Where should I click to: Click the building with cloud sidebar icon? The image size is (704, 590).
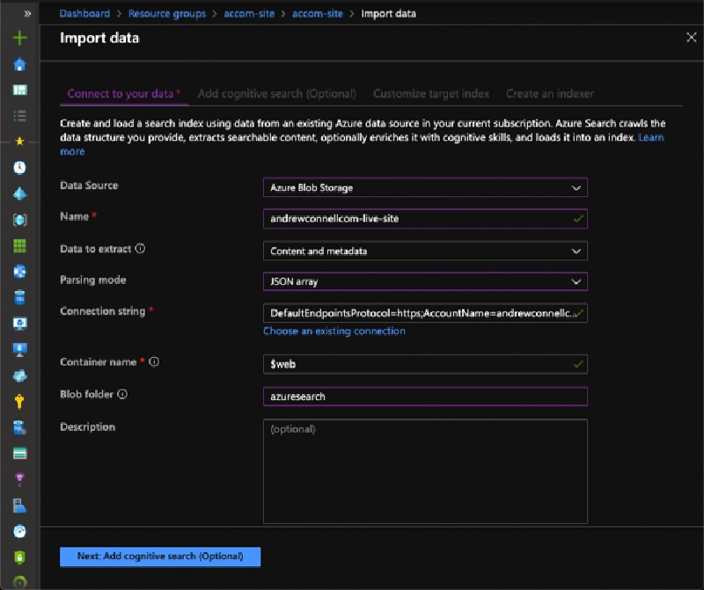pos(19,506)
